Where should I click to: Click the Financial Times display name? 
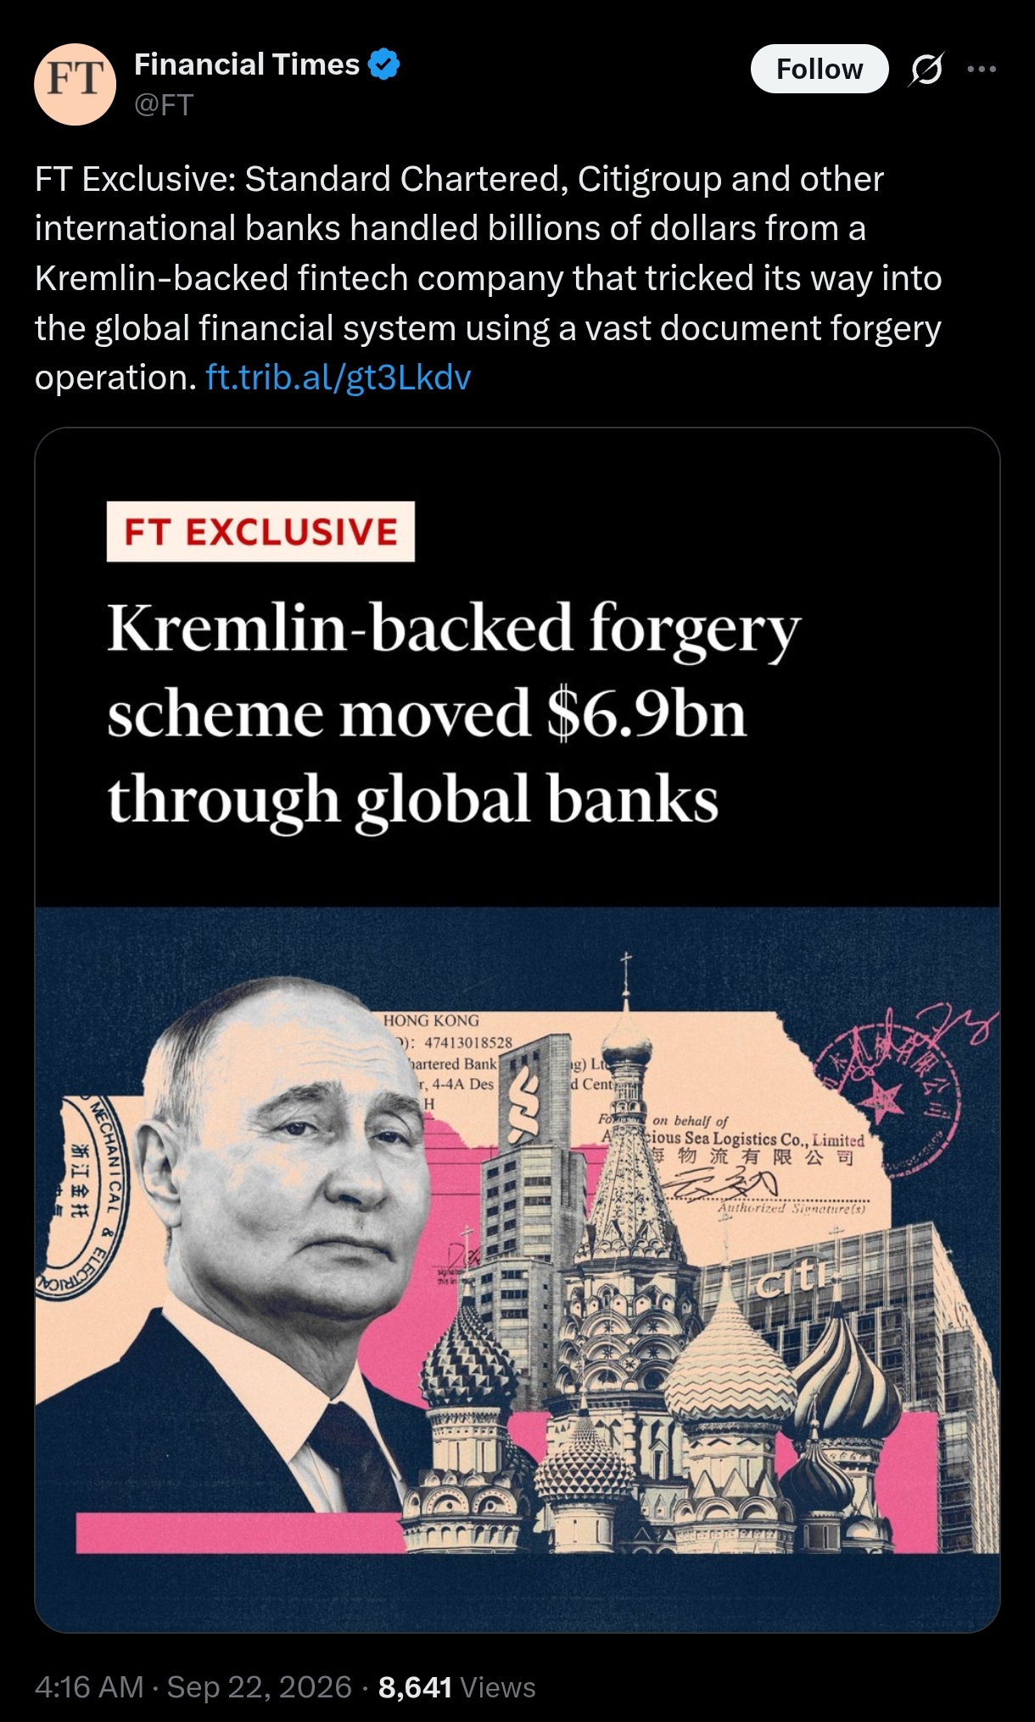247,64
